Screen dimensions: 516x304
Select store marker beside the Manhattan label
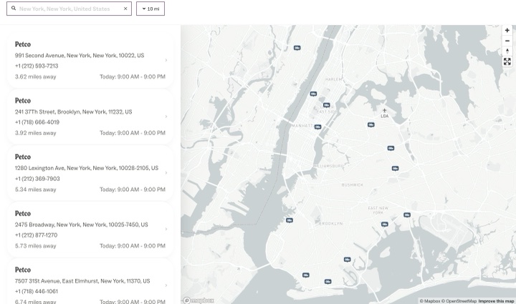pos(317,127)
